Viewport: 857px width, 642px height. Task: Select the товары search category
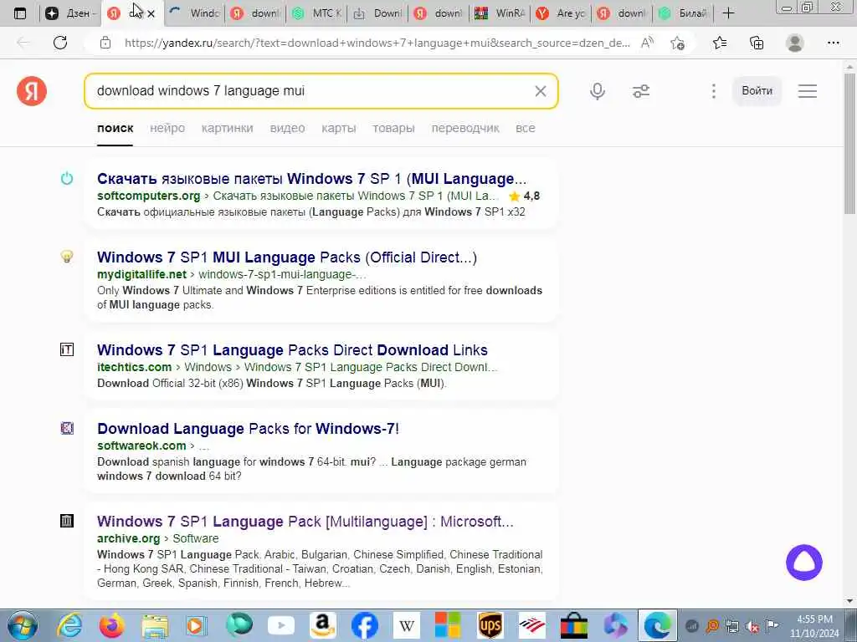click(x=393, y=128)
